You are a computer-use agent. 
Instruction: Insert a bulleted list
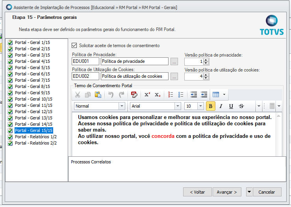[x=181, y=95]
